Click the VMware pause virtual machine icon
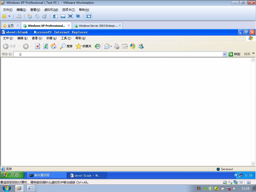The image size is (256, 192). click(4, 16)
